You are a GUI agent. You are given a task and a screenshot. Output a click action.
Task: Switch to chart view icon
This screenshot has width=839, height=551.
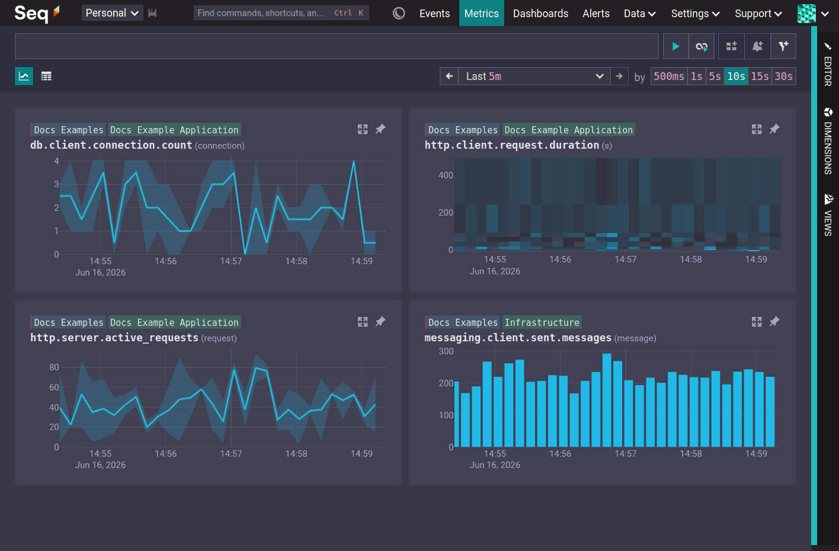pos(24,76)
